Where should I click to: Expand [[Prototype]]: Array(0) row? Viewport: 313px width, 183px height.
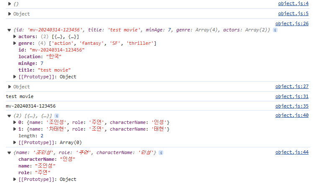[x=15, y=142]
